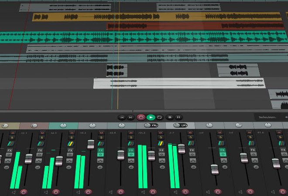Image resolution: width=288 pixels, height=196 pixels.
Task: Mute the mixer strip reading -7.7
Action: click(190, 132)
